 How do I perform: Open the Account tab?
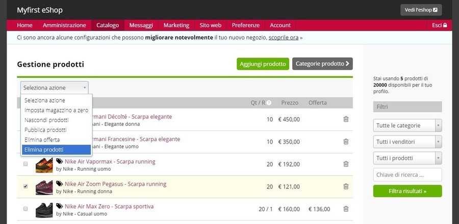280,25
